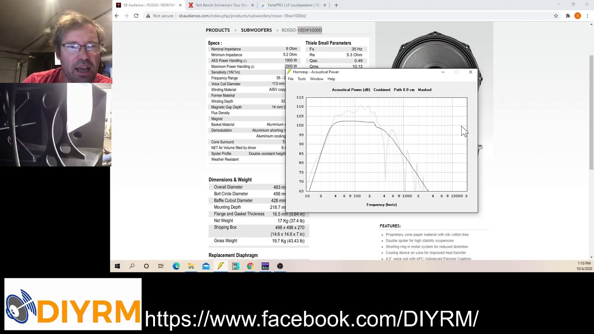Open the PRODUCTS breadcrumb link

click(218, 30)
